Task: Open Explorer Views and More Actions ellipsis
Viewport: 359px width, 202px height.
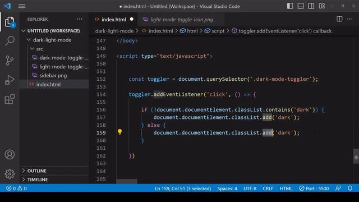Action: tap(80, 19)
